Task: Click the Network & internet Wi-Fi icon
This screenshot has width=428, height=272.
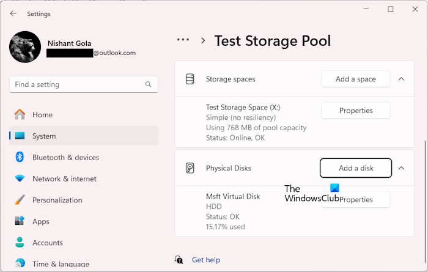Action: (20, 178)
